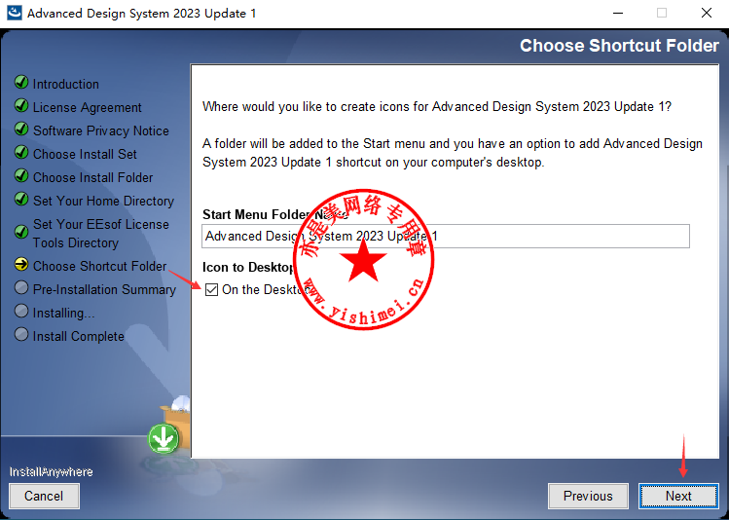Select the Choose Install Set step label
The height and width of the screenshot is (520, 729).
(85, 154)
